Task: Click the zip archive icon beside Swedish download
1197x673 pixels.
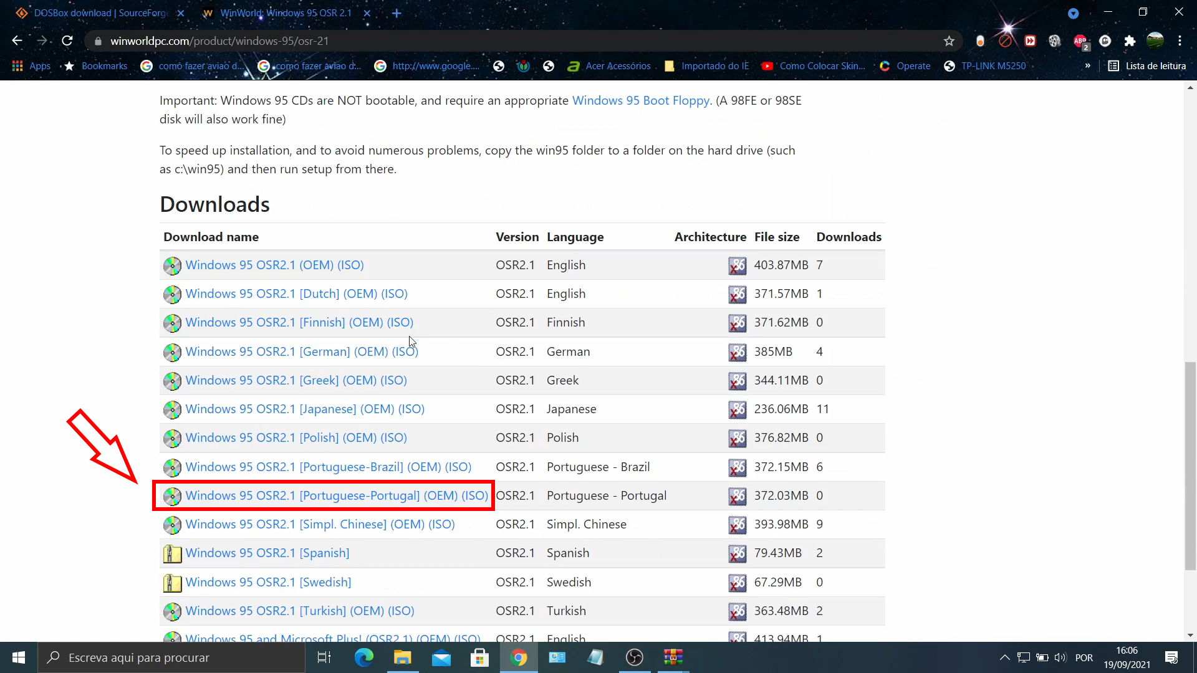Action: 172,583
